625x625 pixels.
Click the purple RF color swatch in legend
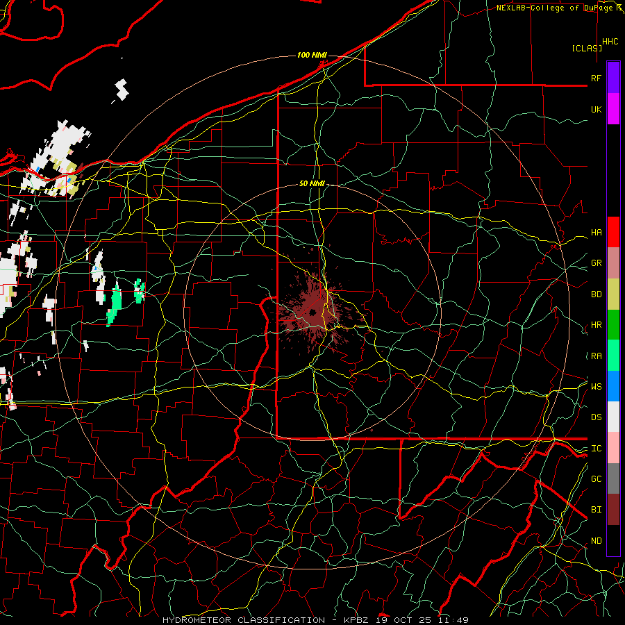point(613,78)
